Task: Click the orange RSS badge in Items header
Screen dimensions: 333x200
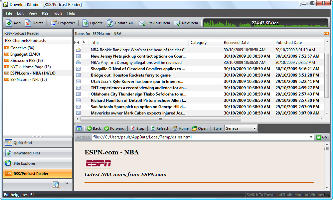Action: click(326, 34)
